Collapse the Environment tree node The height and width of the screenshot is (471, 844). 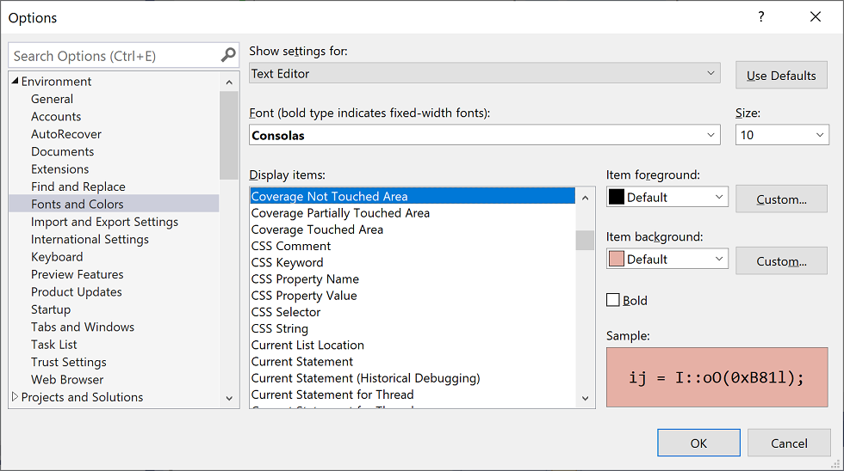16,81
